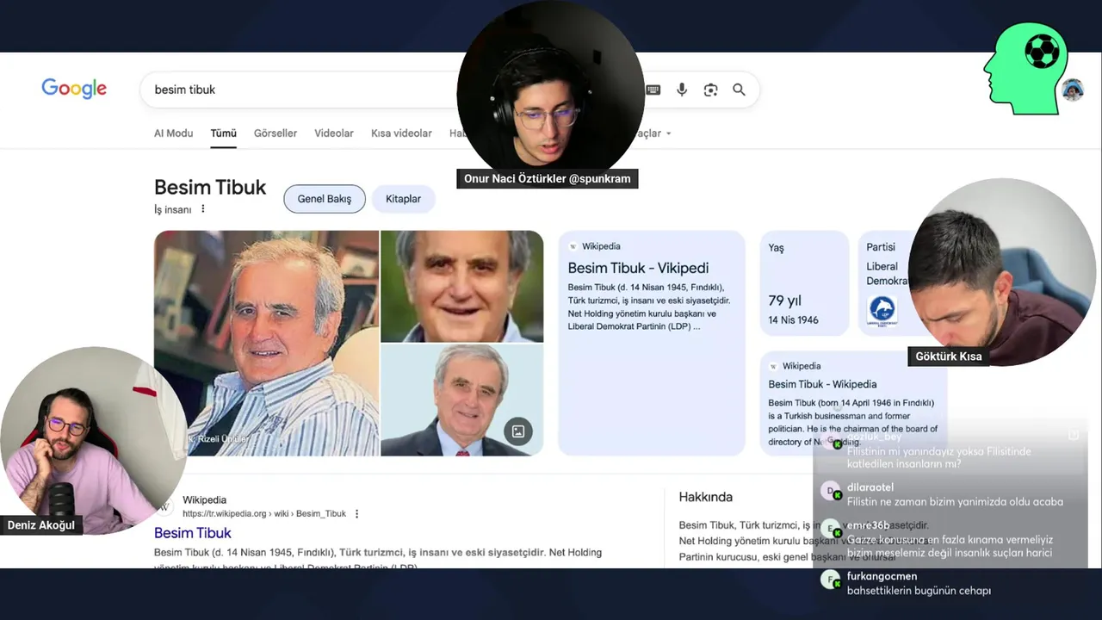This screenshot has width=1102, height=620.
Task: Click the Besim Tibuk knowledge panel heading
Action: (210, 187)
